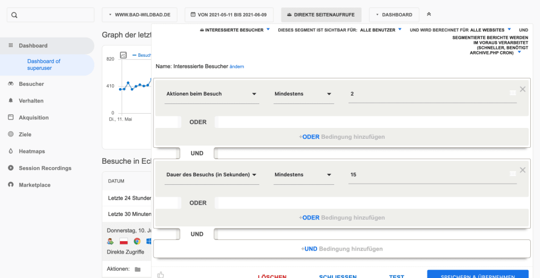Click +UND Bedingung hinzufügen
Image resolution: width=540 pixels, height=278 pixels.
pyautogui.click(x=342, y=248)
